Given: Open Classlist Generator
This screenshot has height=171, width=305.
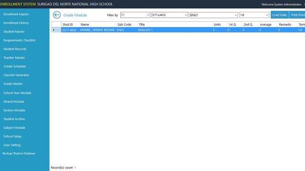Looking at the screenshot, I should coord(16,75).
